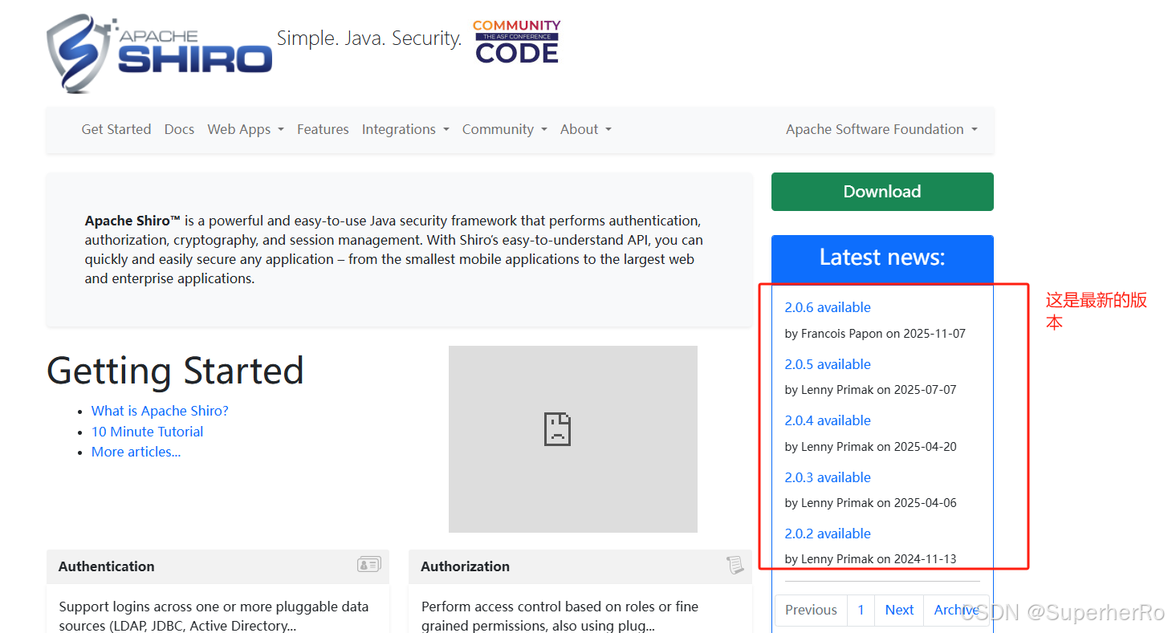Open the Docs nav item
This screenshot has width=1168, height=633.
(179, 129)
